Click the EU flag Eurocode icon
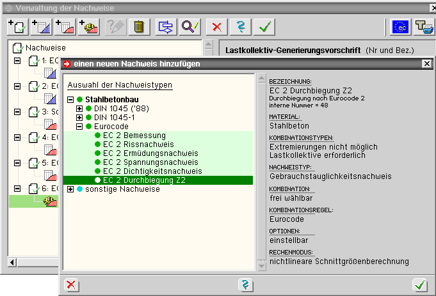 [x=401, y=27]
